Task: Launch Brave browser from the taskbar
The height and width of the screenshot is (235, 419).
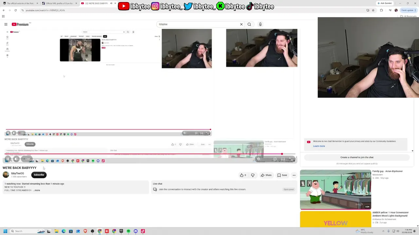Action: (x=85, y=231)
